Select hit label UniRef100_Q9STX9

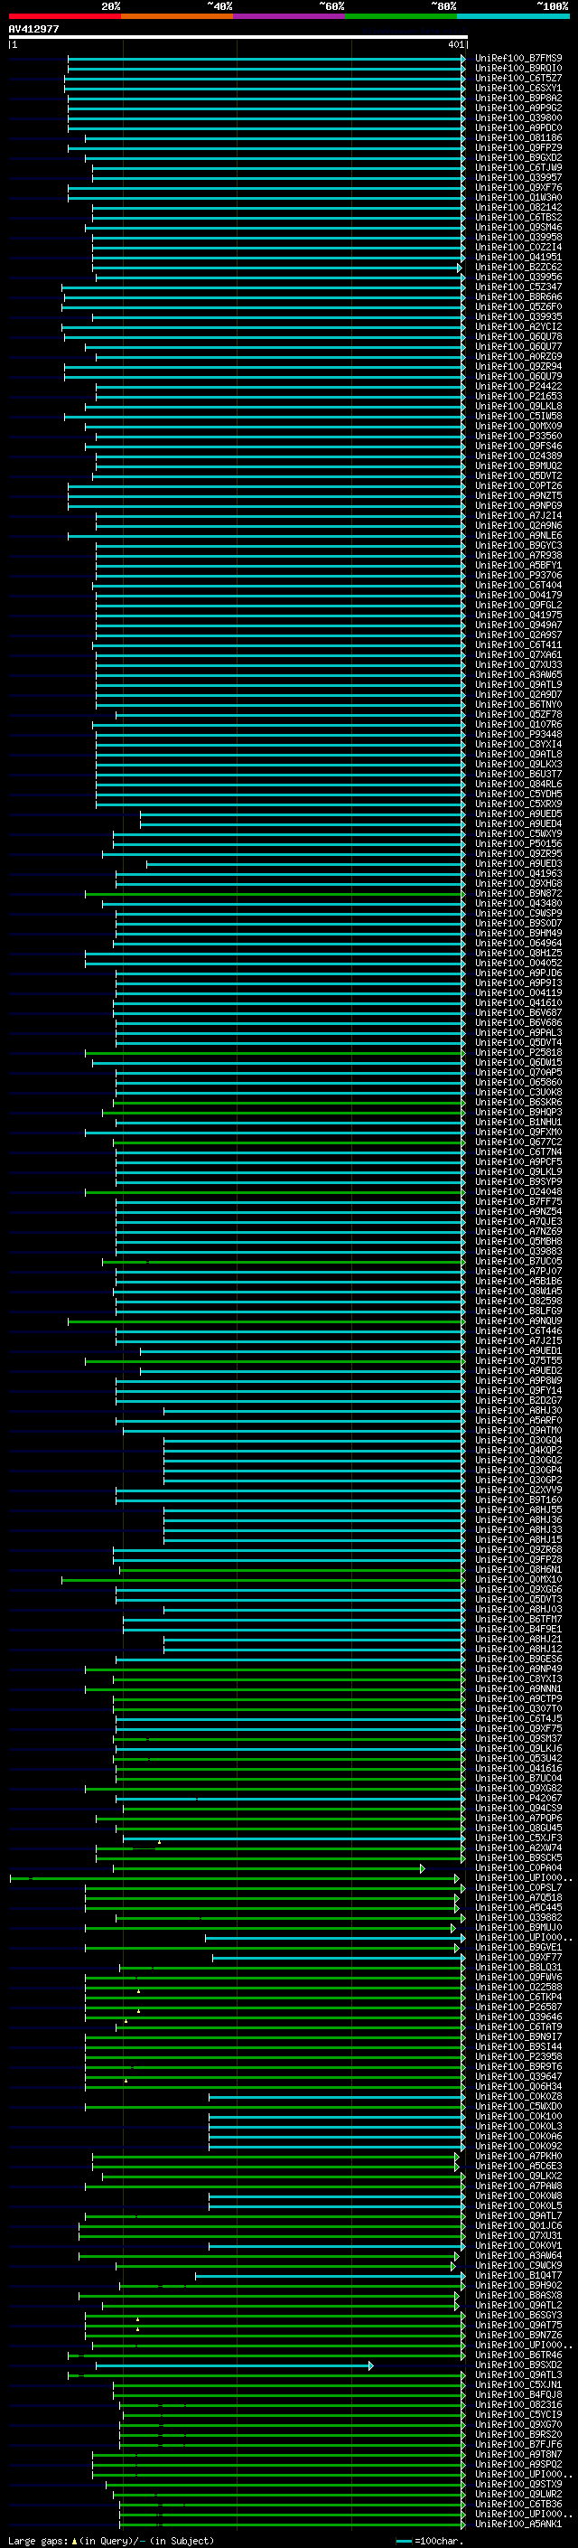(517, 2484)
